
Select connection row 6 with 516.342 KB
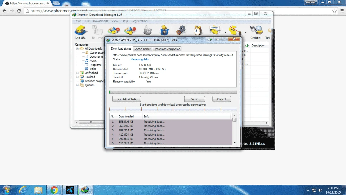[x=171, y=143]
